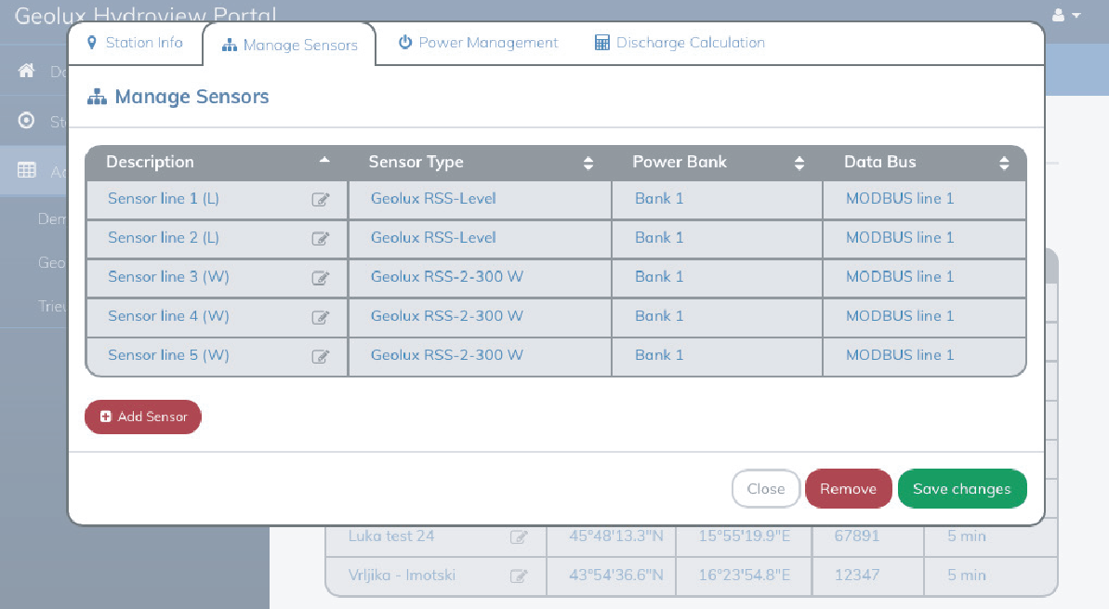Screen dimensions: 1109x609
Task: Sort by Data Bus column arrows
Action: (1004, 163)
